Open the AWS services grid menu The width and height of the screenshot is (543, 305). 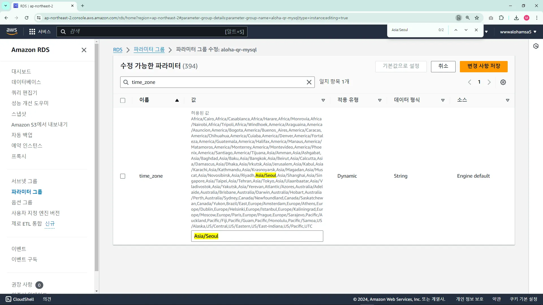[x=32, y=32]
